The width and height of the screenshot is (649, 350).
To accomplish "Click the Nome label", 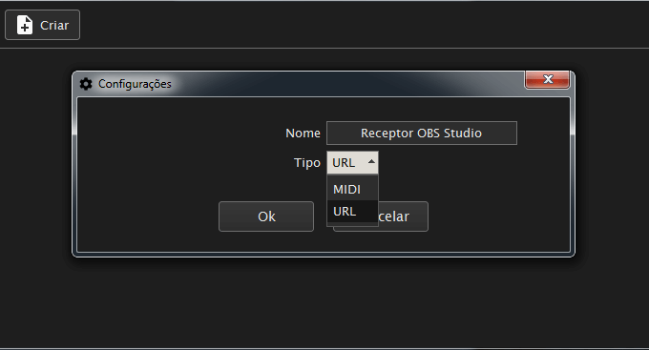I will (303, 134).
